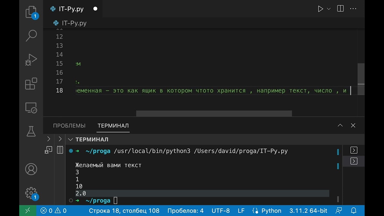
Task: Run the Python file with the play button
Action: (320, 9)
